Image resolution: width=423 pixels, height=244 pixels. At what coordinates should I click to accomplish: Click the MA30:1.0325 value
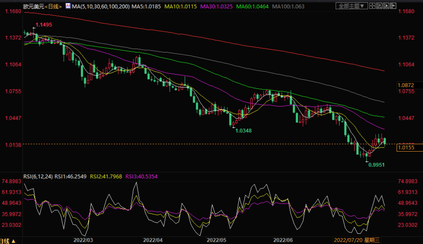click(x=216, y=6)
